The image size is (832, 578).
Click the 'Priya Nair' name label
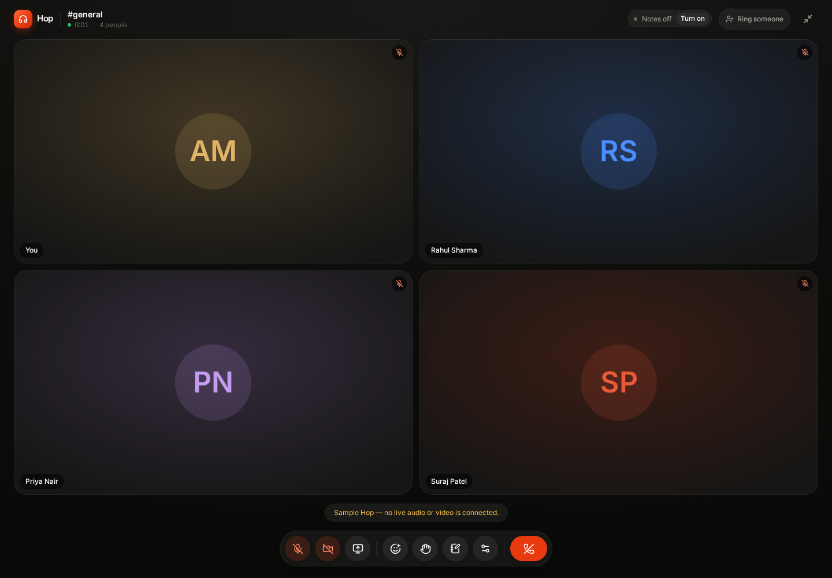pos(42,481)
